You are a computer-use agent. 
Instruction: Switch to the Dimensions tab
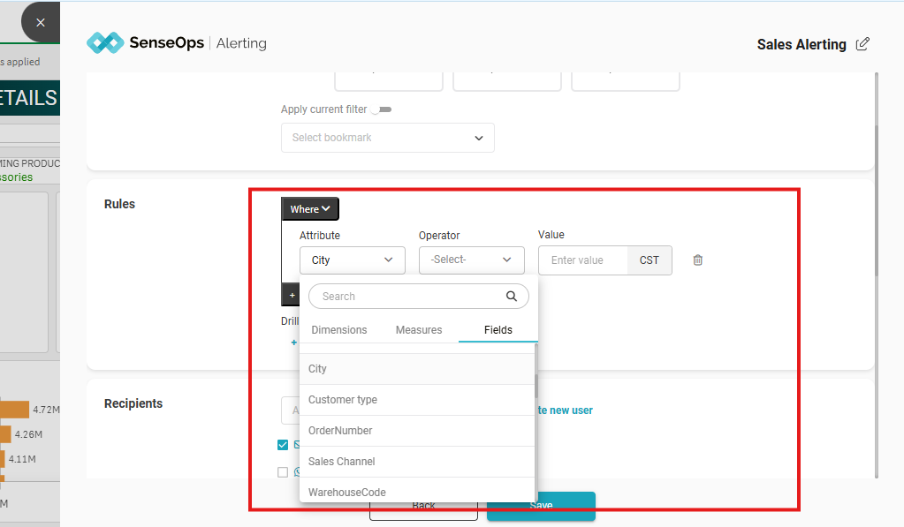[338, 330]
